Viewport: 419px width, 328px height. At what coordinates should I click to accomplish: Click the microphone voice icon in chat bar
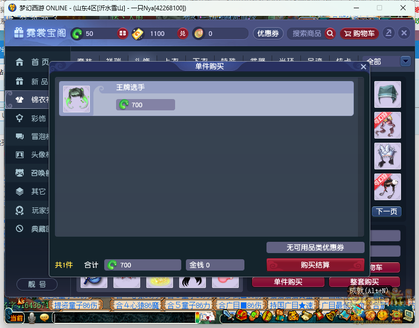pos(32,318)
